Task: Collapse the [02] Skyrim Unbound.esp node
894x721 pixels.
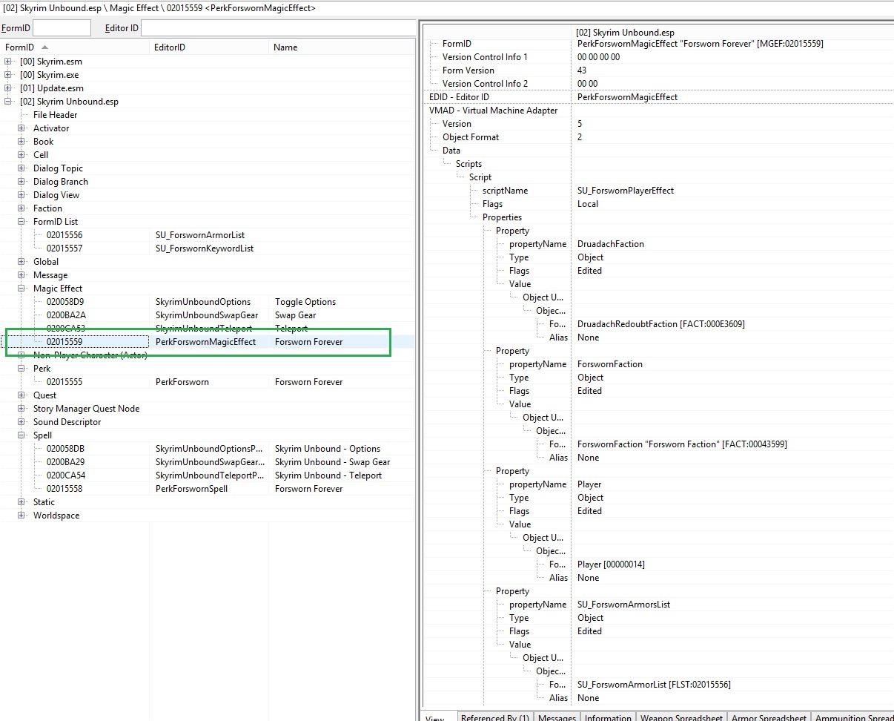Action: [8, 102]
